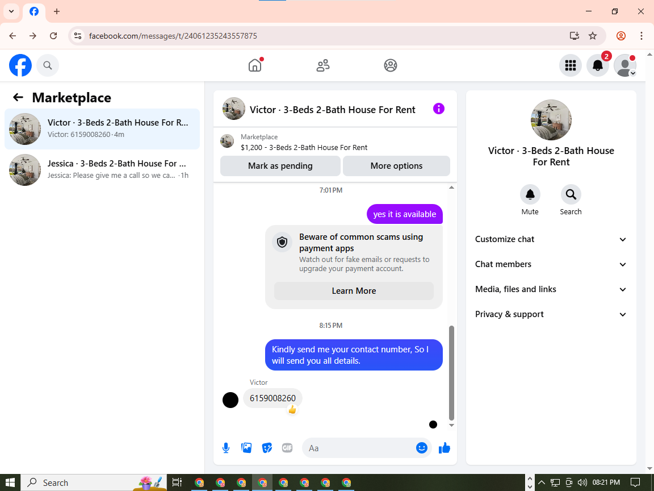The height and width of the screenshot is (491, 654).
Task: Open the Facebook search magnifier
Action: (48, 65)
